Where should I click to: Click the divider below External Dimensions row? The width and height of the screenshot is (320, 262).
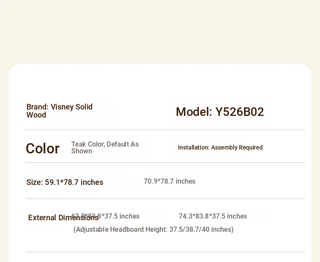pyautogui.click(x=165, y=252)
